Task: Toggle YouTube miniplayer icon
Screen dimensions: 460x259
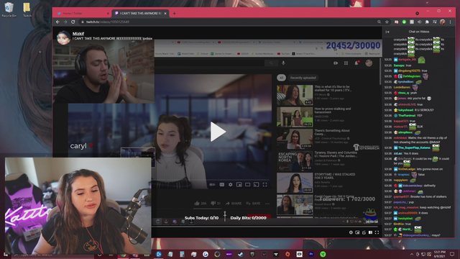Action: coord(239,185)
